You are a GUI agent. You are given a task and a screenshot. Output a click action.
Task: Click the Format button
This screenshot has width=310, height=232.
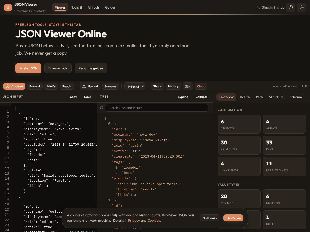click(x=35, y=86)
